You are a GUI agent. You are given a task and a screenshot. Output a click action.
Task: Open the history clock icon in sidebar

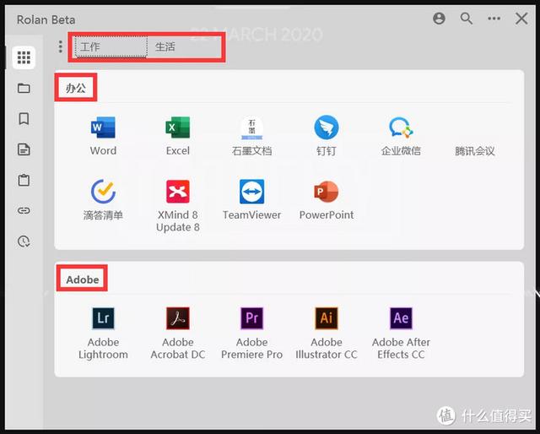click(x=24, y=241)
